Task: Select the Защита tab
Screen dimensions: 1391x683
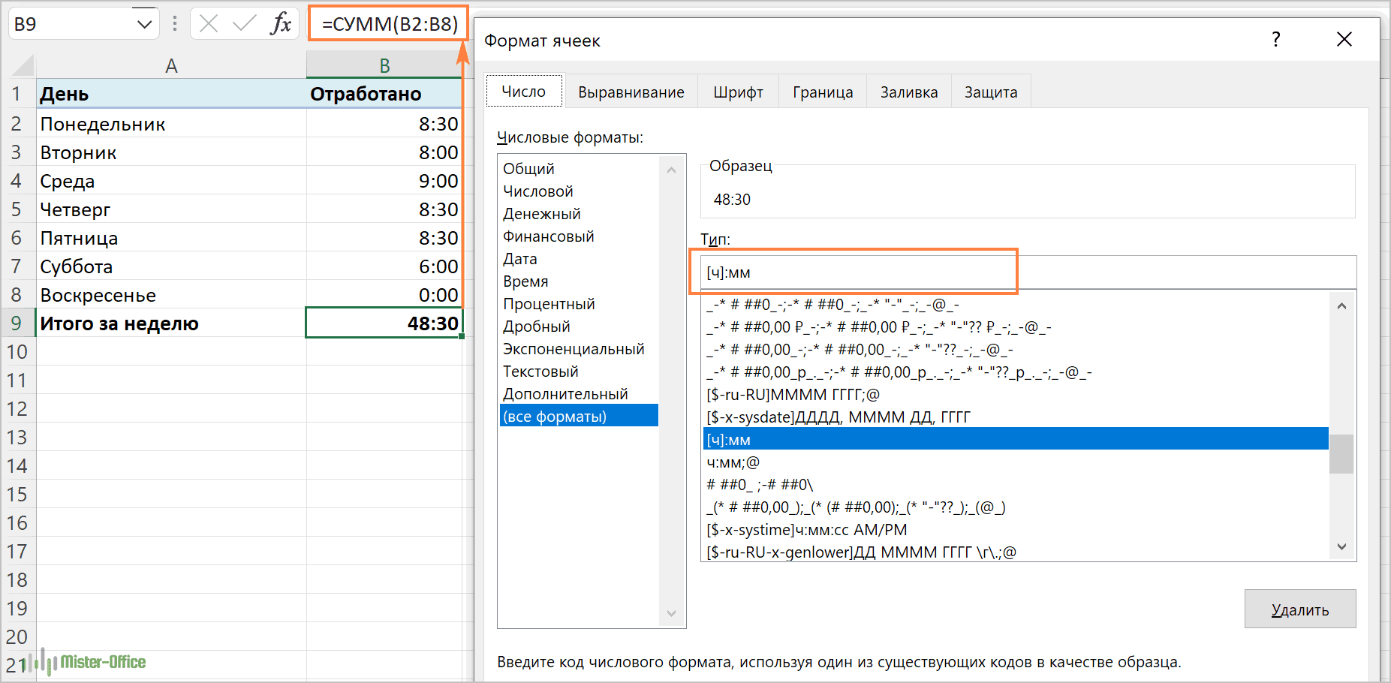Action: tap(990, 92)
